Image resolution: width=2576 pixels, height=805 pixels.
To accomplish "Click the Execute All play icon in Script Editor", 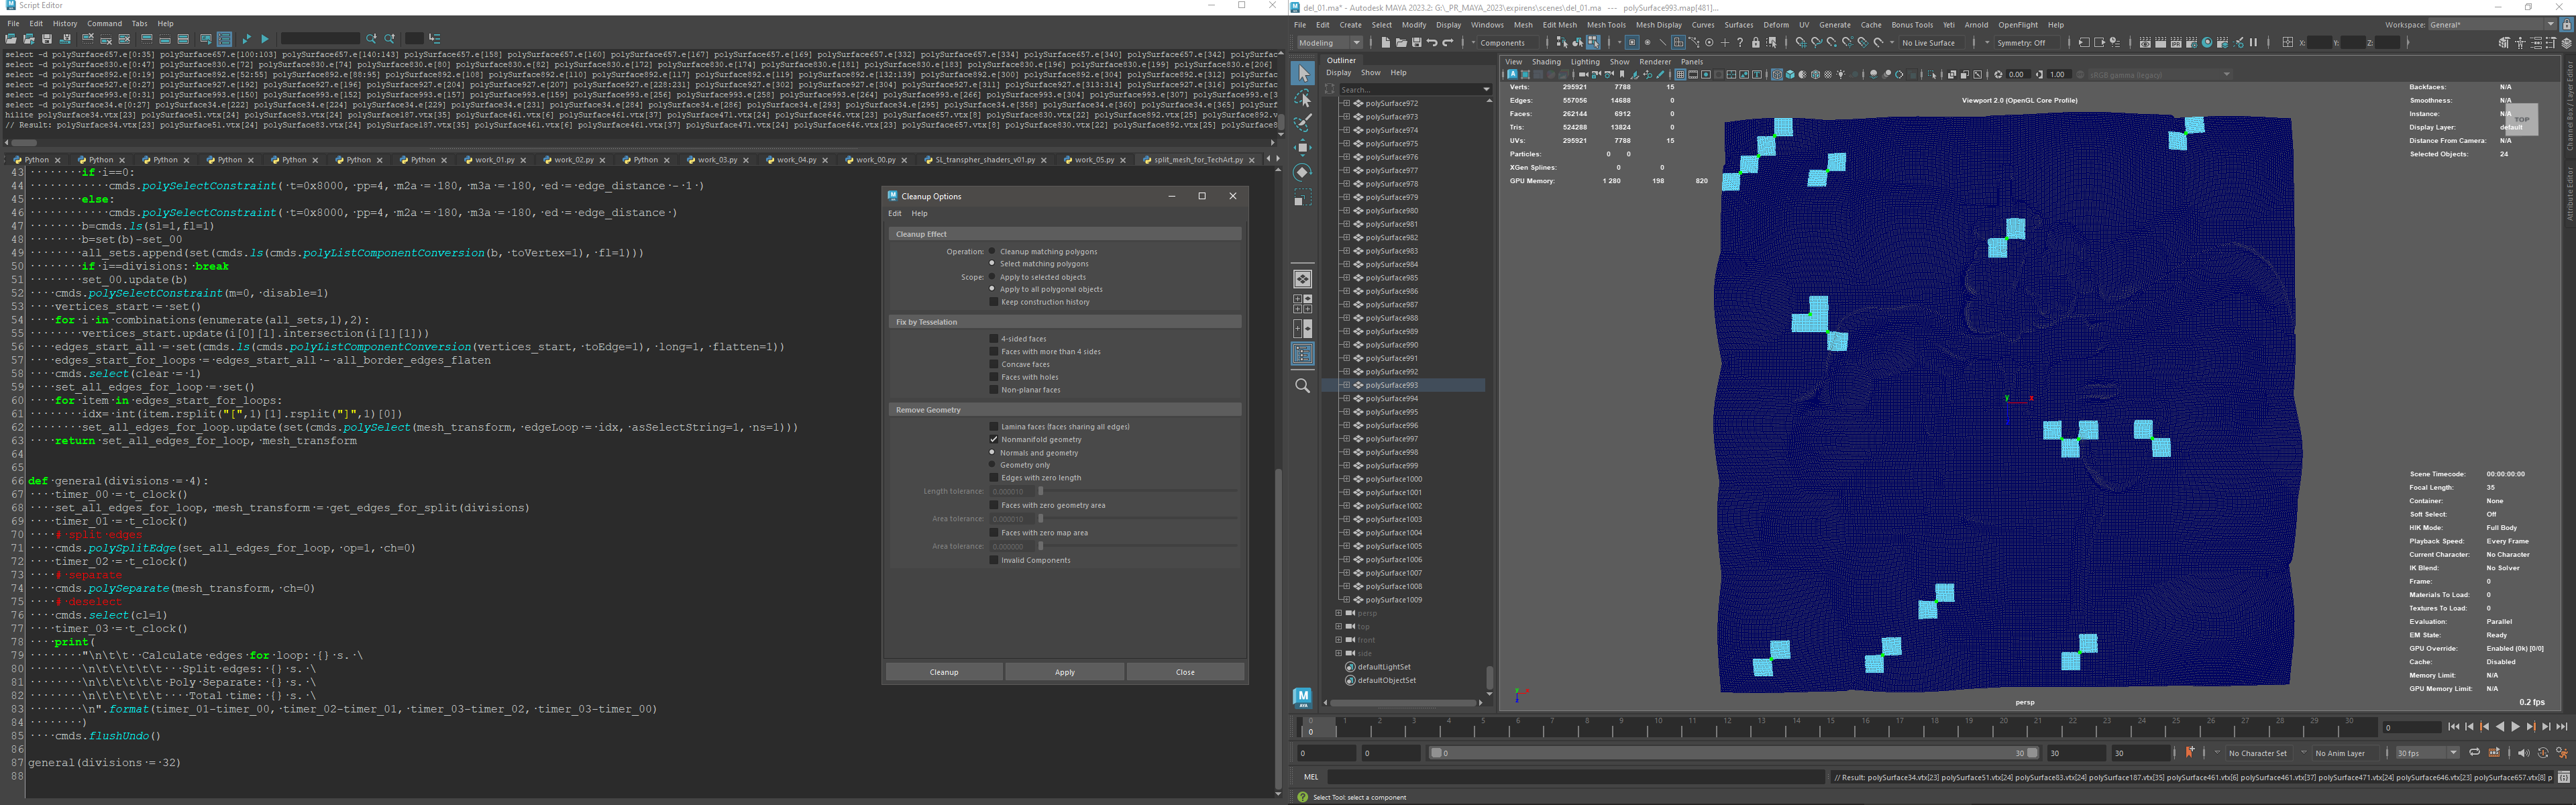I will point(247,38).
